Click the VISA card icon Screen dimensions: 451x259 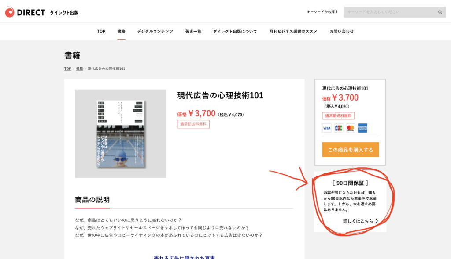coord(327,128)
